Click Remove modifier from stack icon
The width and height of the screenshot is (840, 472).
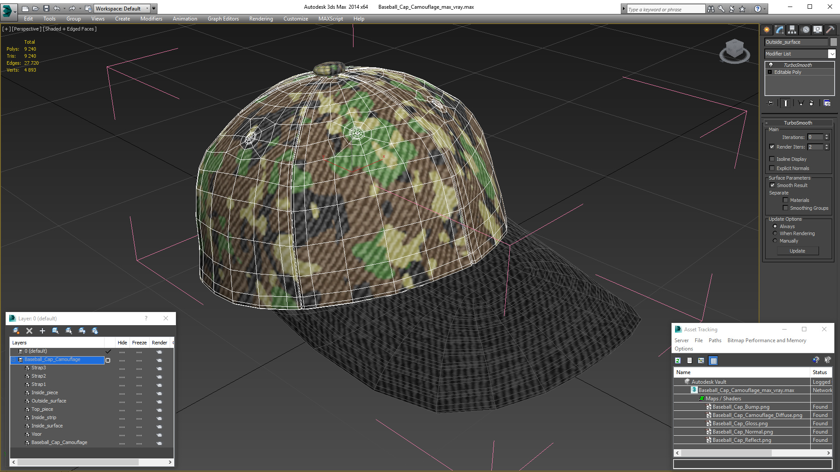811,103
